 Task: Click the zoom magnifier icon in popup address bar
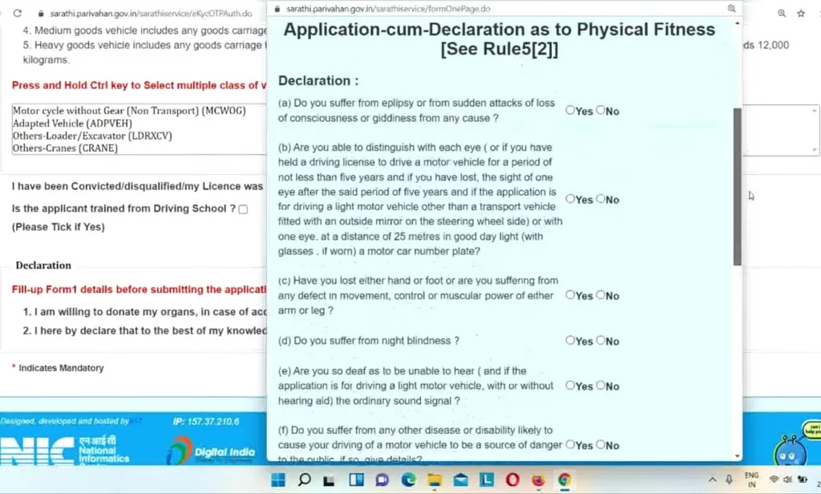730,9
